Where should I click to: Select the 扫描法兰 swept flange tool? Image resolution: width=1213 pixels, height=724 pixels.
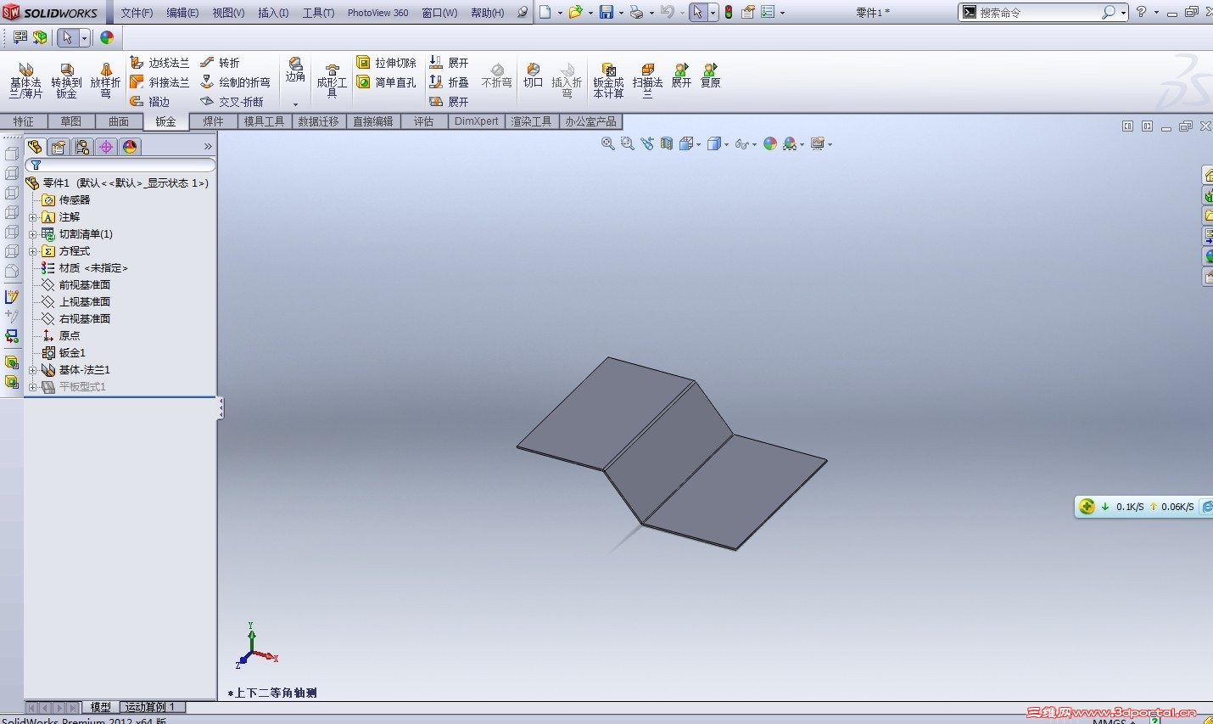click(647, 81)
